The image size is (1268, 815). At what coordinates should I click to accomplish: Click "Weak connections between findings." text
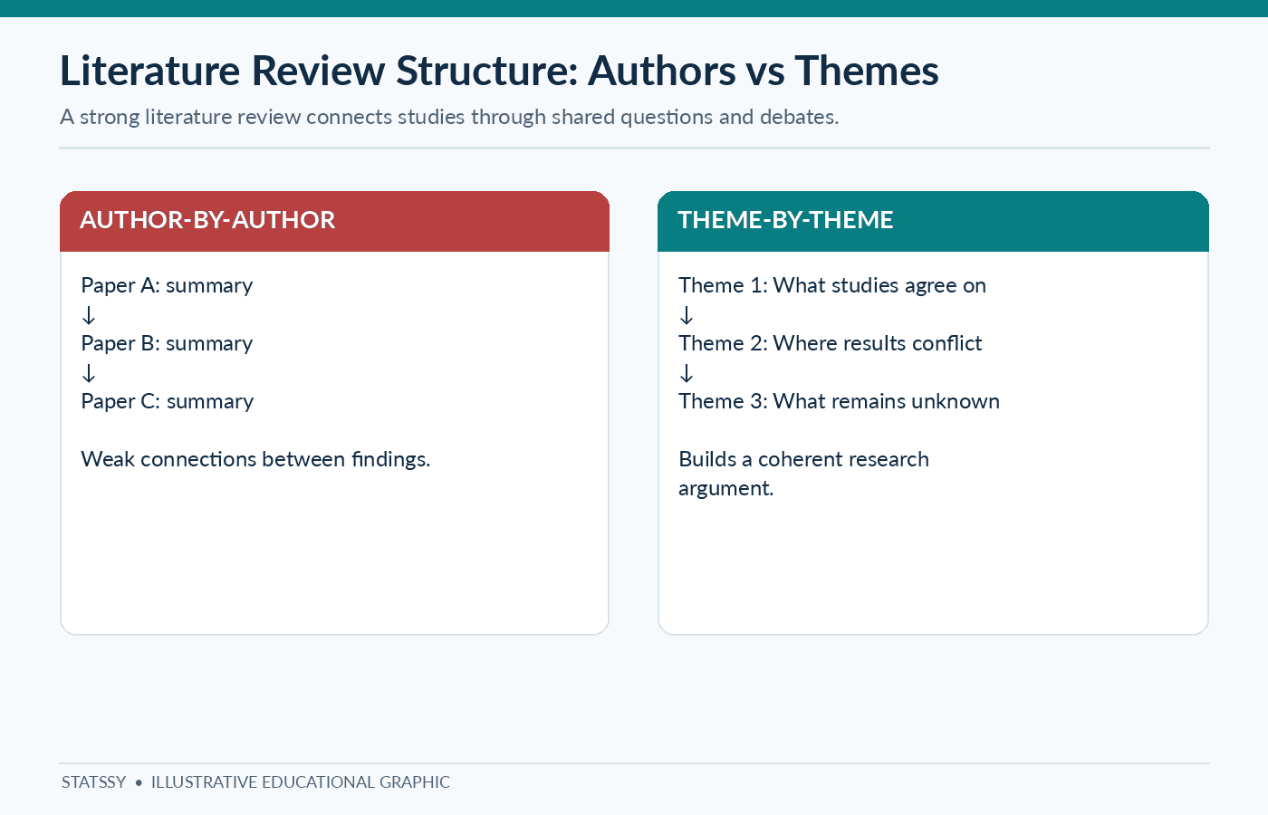pos(255,459)
